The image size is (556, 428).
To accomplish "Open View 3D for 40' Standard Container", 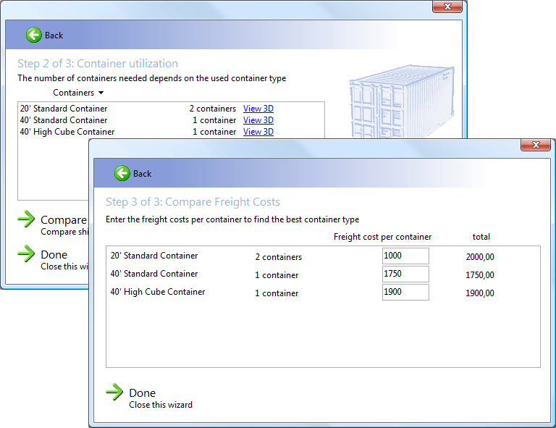I will point(258,120).
